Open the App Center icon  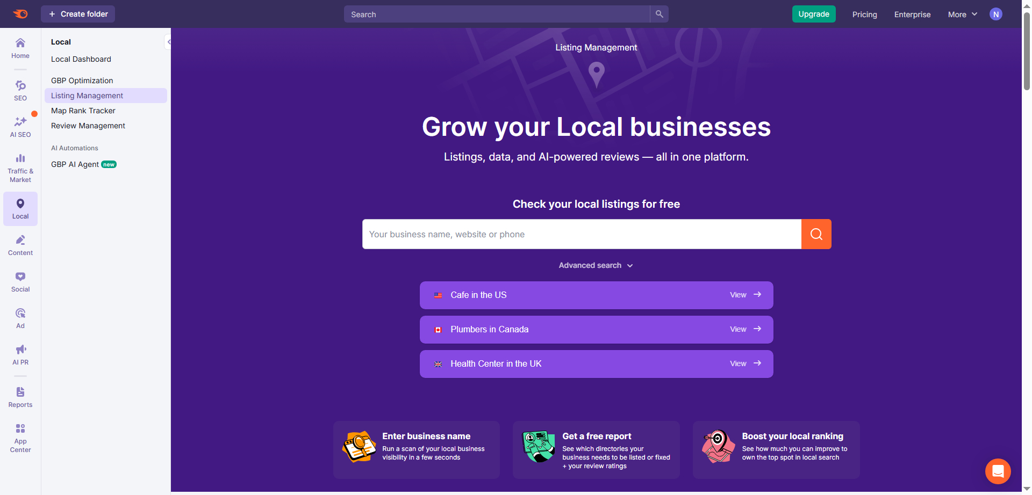click(20, 438)
